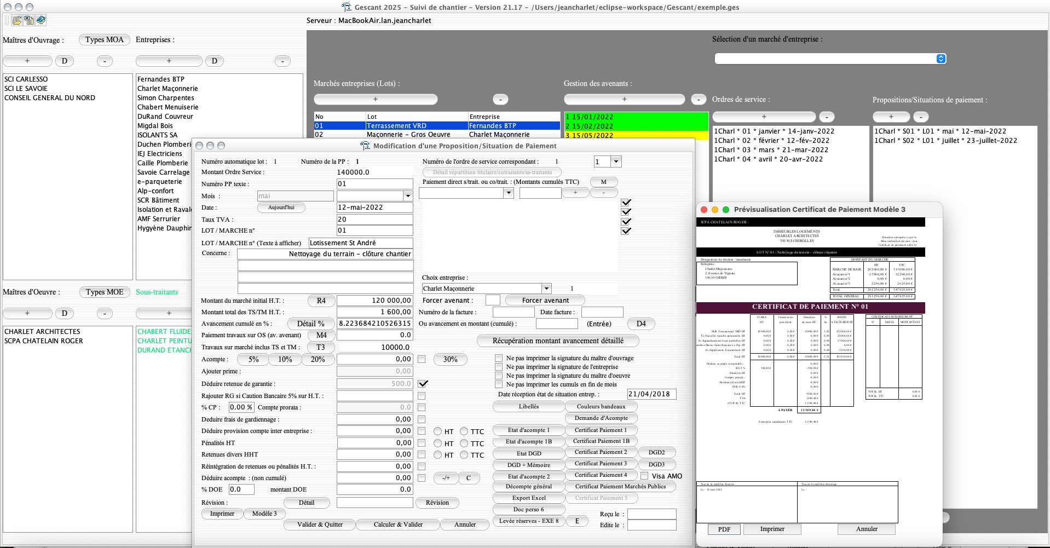Click the Types MOA button

click(x=105, y=39)
